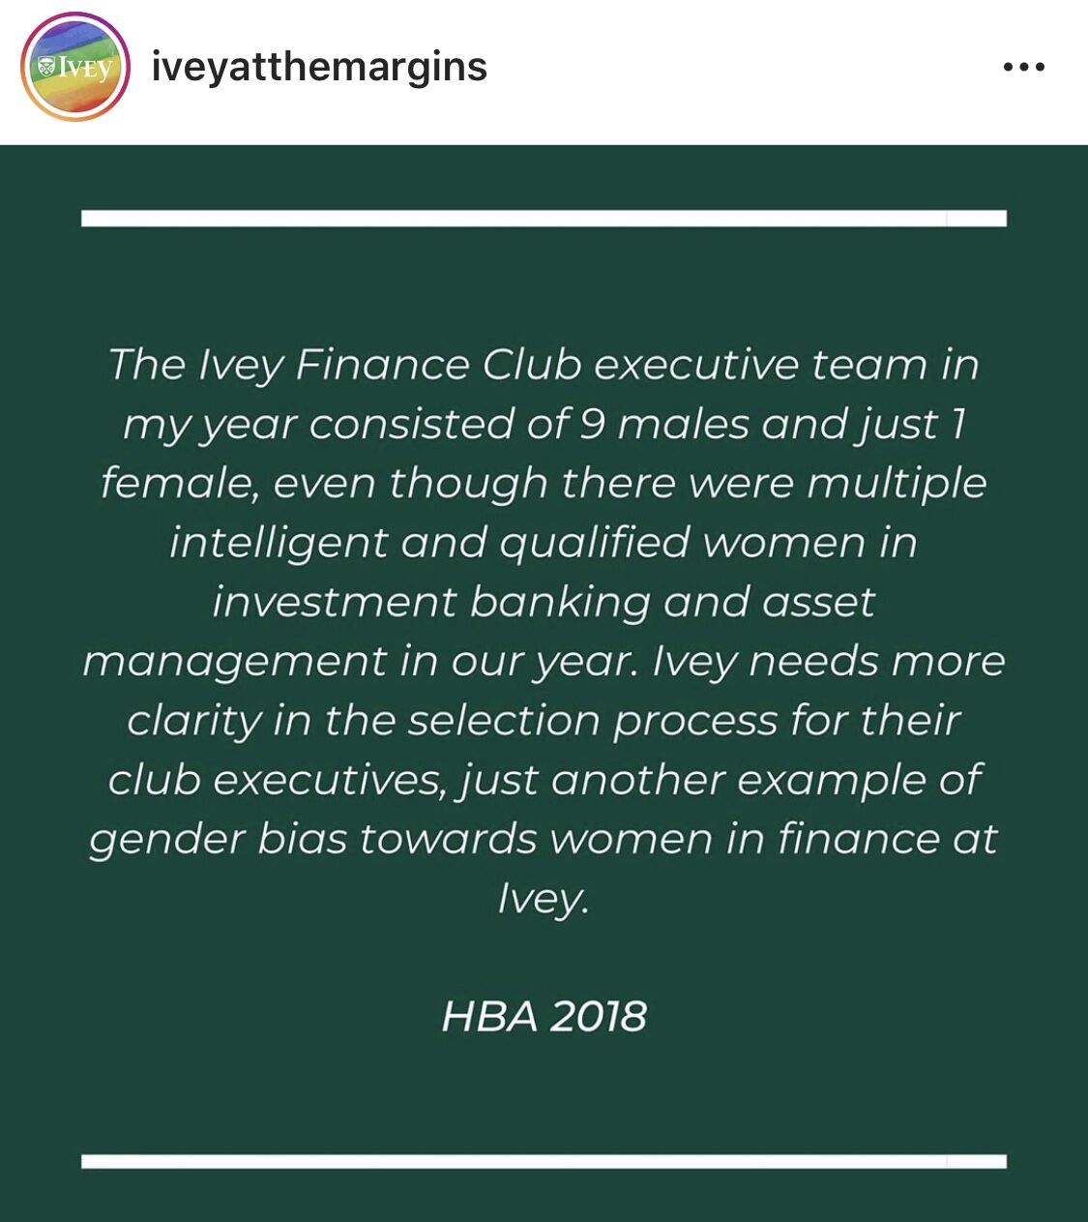Tap the "club executives, just another example of" line
Viewport: 1088px width, 1222px height.
[544, 780]
